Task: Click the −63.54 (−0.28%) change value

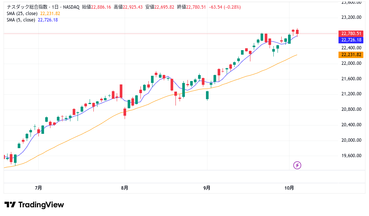Action: coord(224,7)
